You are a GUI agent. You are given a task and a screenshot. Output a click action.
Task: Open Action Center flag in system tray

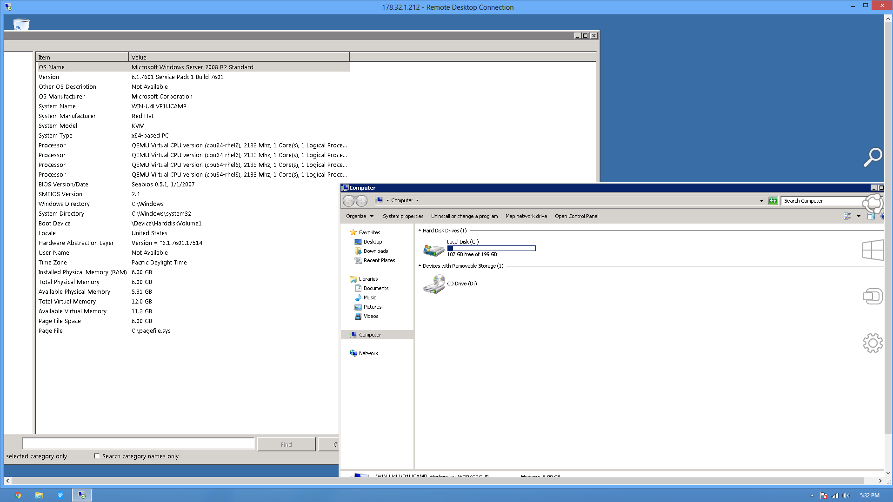[x=824, y=495]
